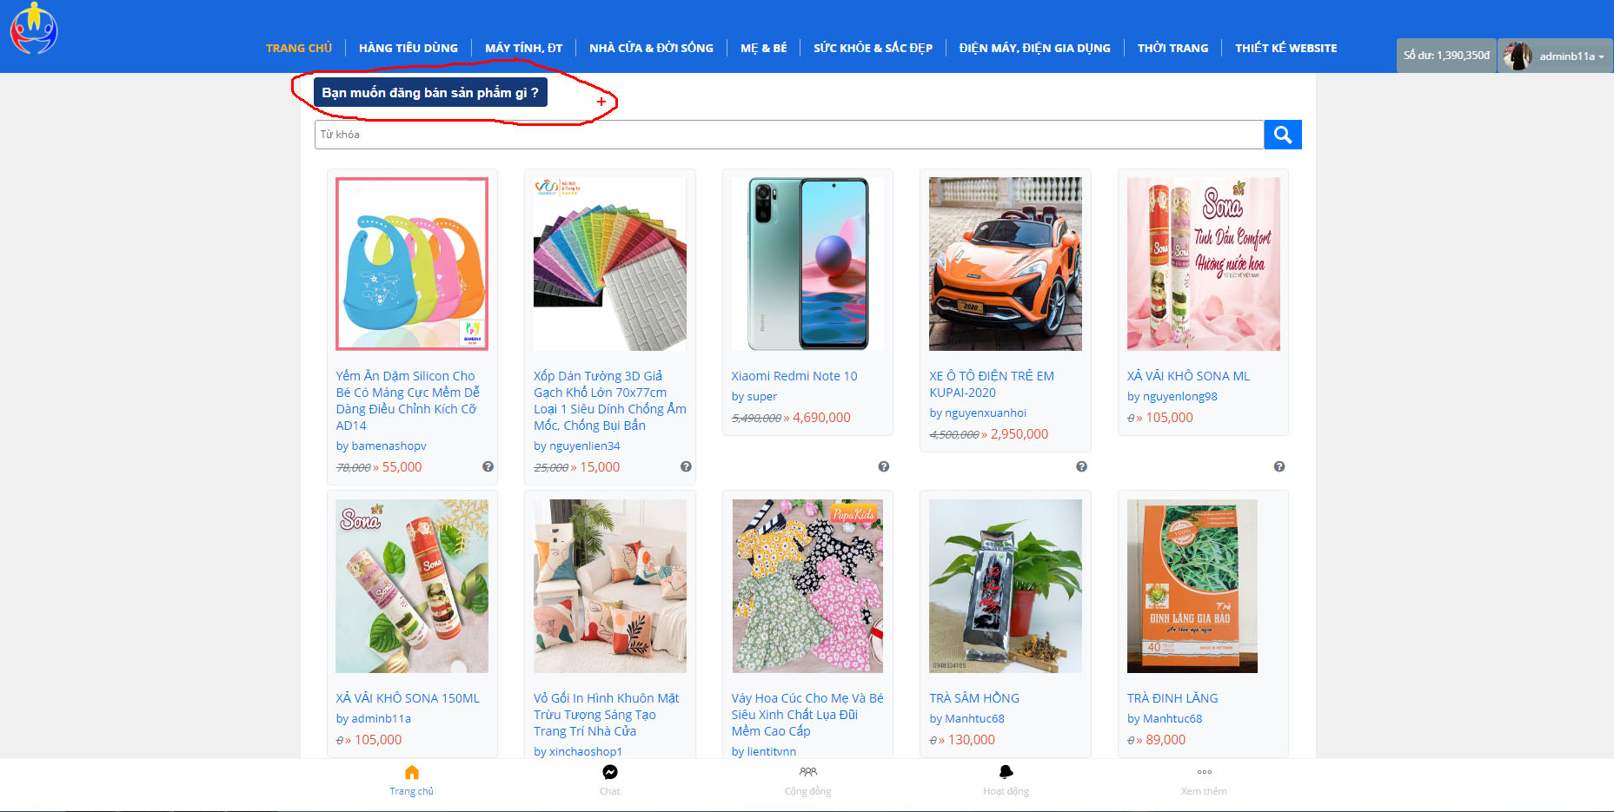
Task: Open the HÀNG TIÊU DÙNG menu
Action: 408,48
